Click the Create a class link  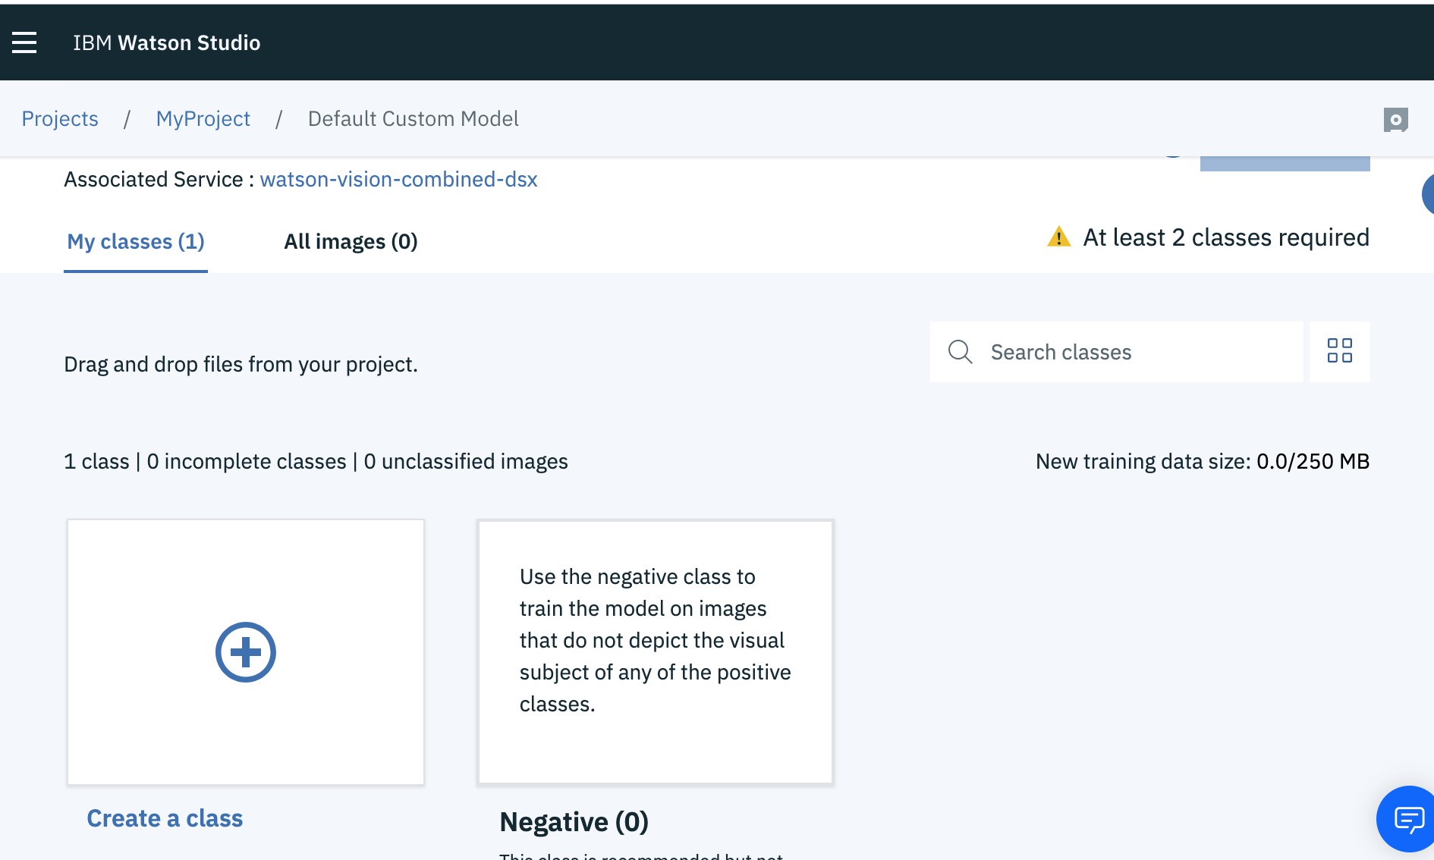tap(165, 819)
